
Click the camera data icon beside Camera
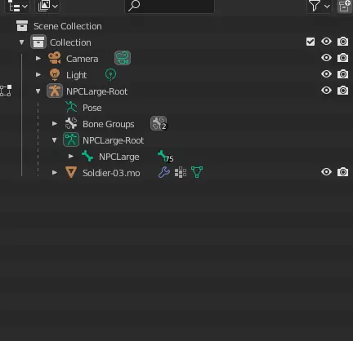[x=123, y=58]
